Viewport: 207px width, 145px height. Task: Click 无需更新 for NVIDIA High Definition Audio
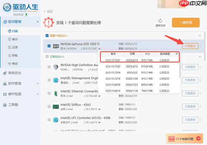pos(190,67)
